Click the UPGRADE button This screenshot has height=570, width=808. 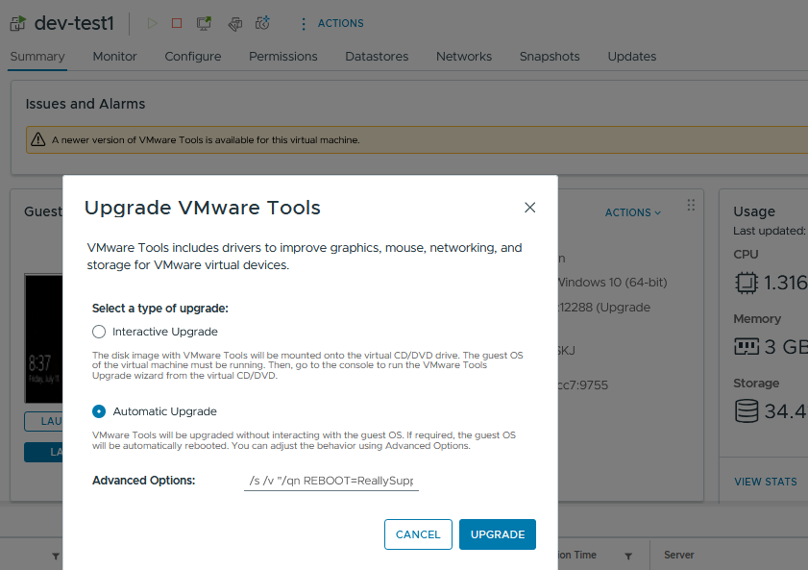coord(498,534)
